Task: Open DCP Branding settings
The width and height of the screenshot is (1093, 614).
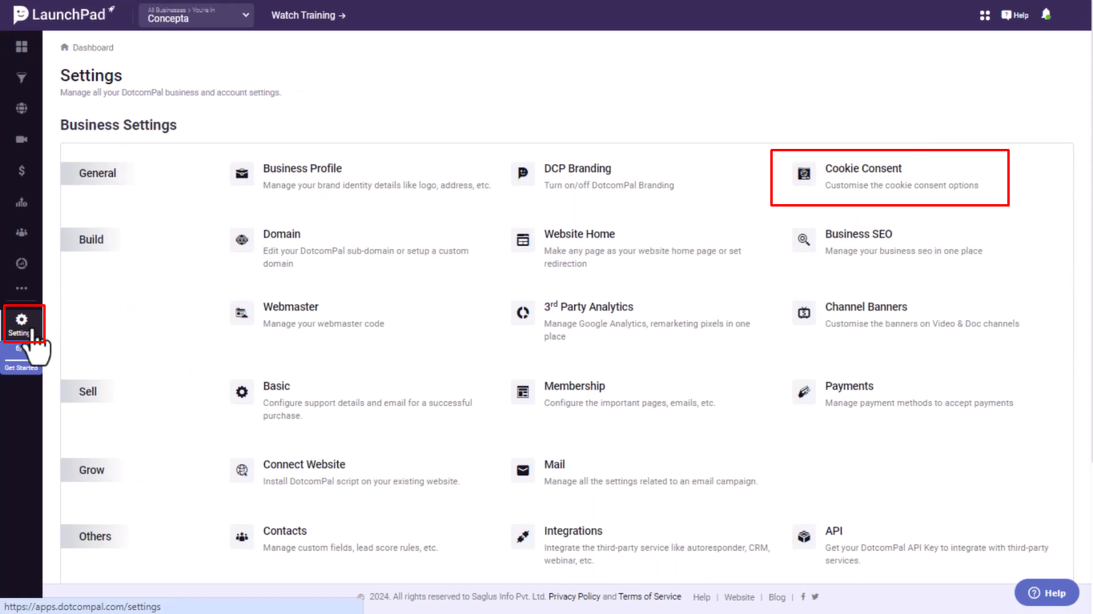Action: pyautogui.click(x=577, y=168)
